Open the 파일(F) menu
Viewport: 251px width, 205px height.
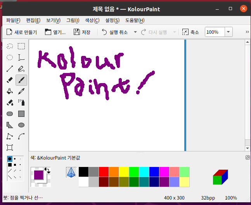[13, 20]
